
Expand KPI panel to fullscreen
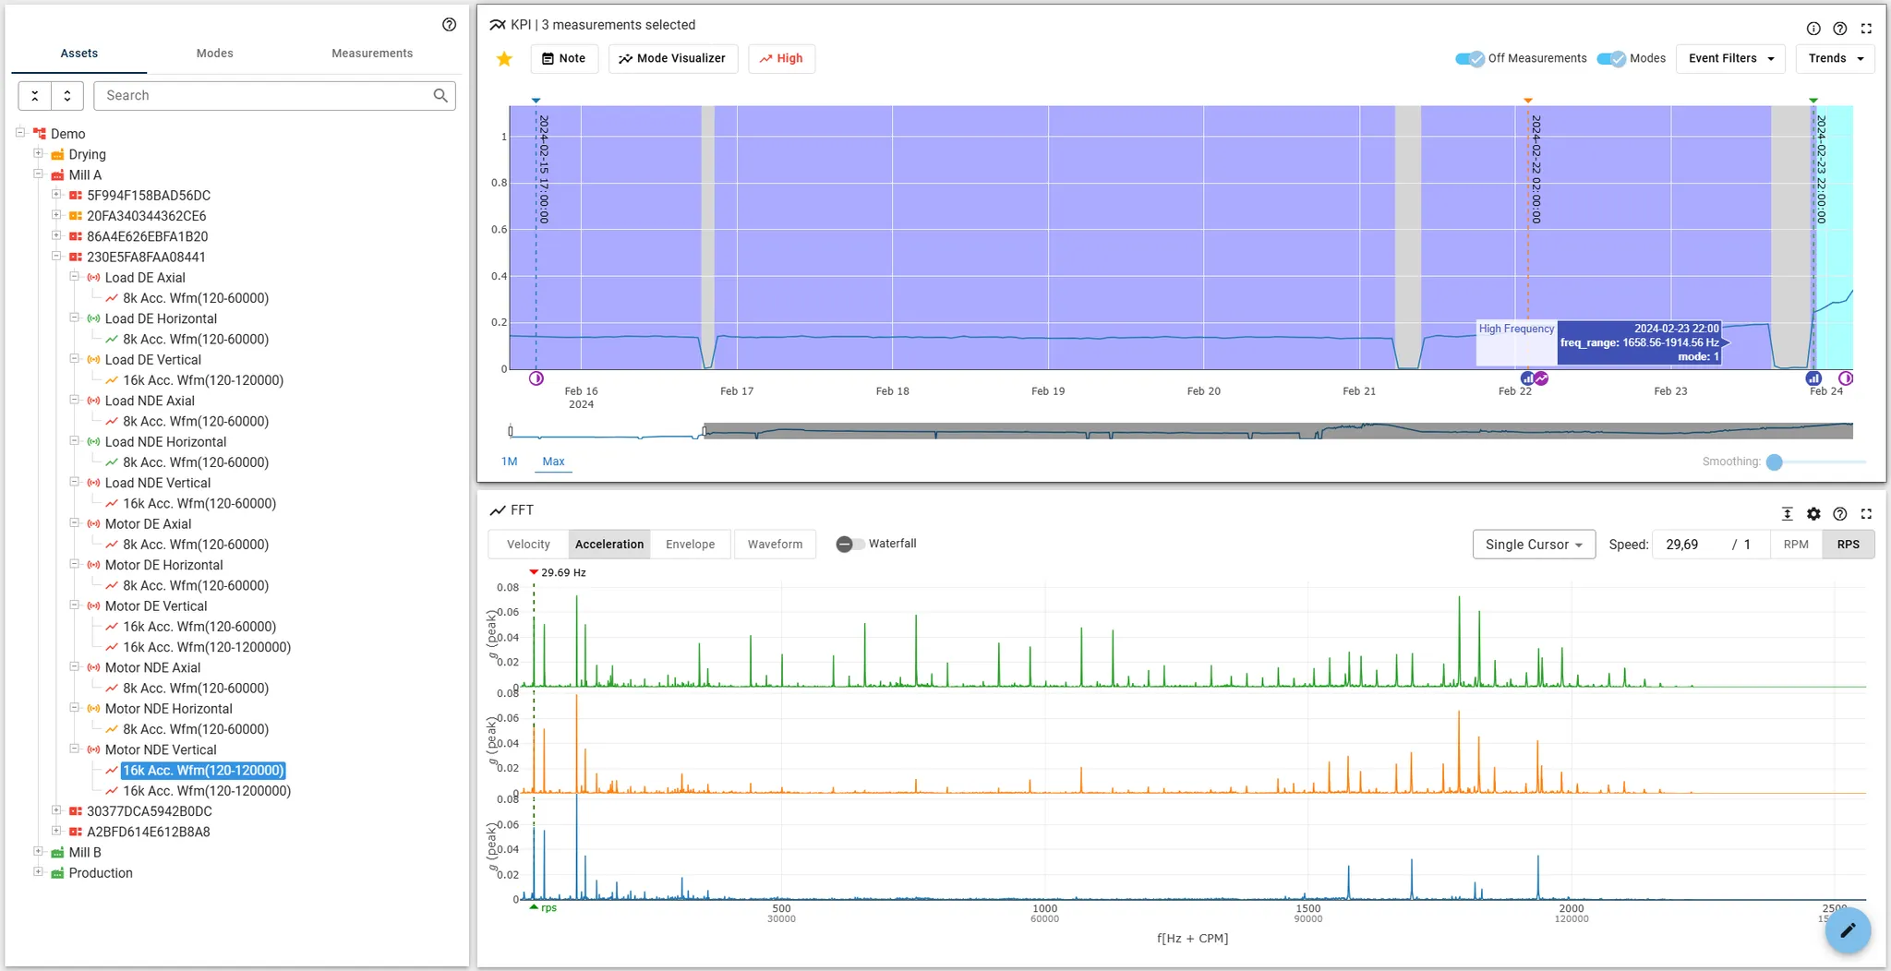click(x=1866, y=29)
